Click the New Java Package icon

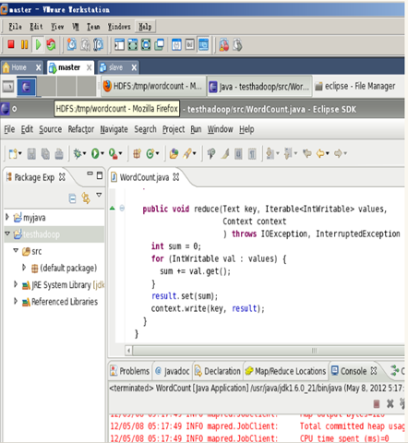tap(137, 153)
